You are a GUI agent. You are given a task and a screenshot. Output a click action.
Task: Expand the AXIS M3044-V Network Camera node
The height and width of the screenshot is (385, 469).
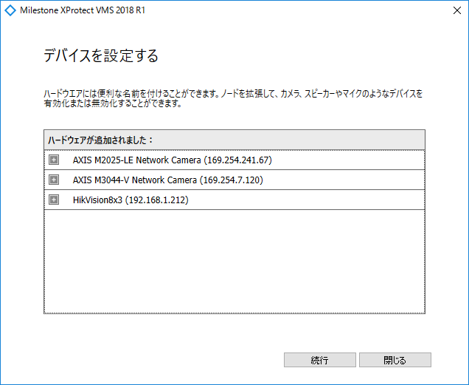[54, 180]
